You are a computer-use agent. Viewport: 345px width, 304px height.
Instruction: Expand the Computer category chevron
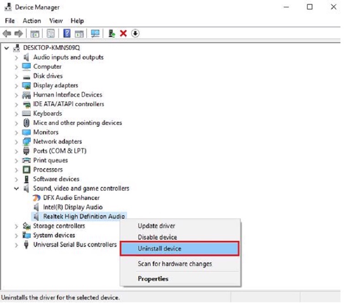[x=16, y=67]
